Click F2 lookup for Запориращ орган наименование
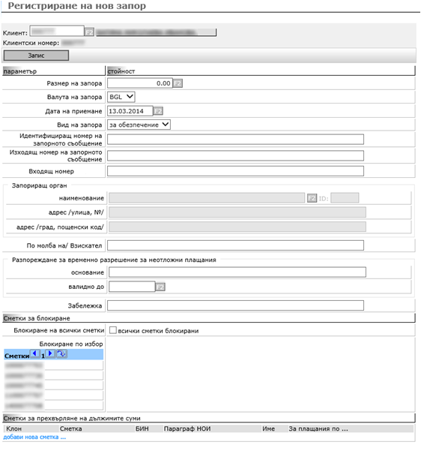Viewport: 421px width, 454px height. coord(312,198)
